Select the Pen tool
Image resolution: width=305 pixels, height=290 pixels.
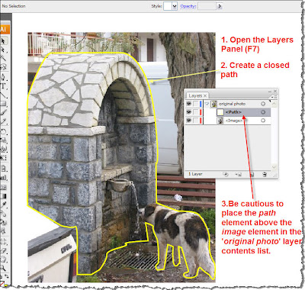pyautogui.click(x=3, y=76)
